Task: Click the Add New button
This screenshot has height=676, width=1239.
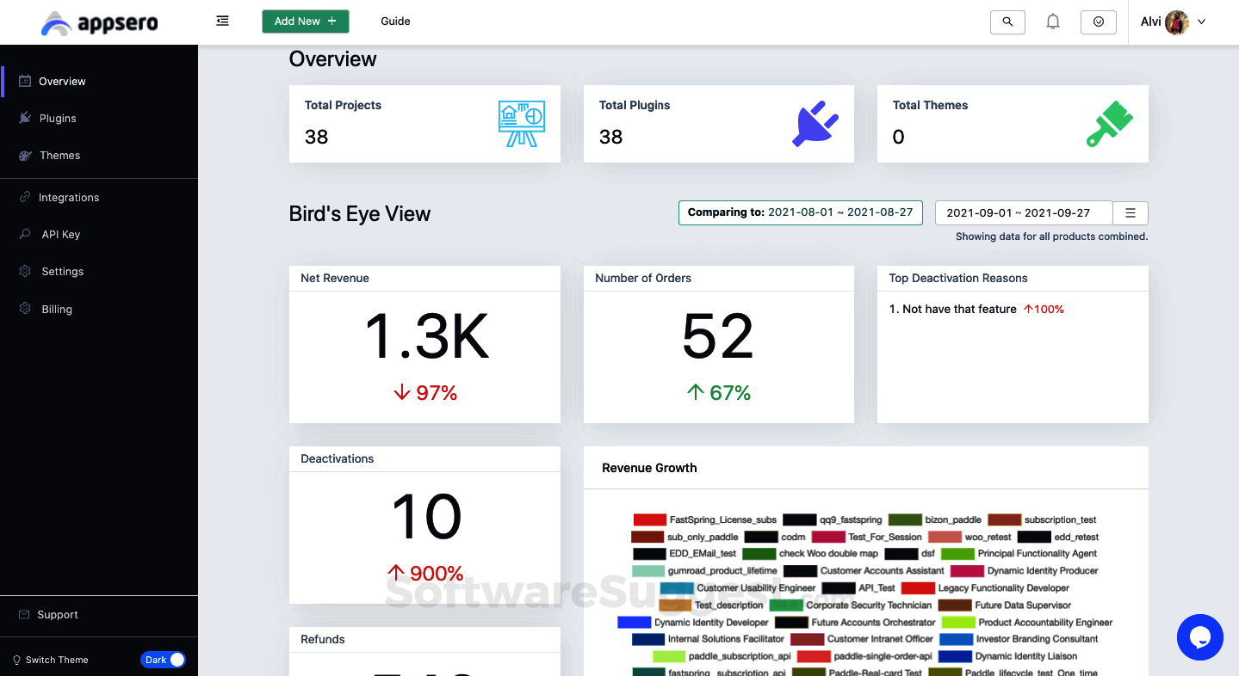Action: (x=305, y=21)
